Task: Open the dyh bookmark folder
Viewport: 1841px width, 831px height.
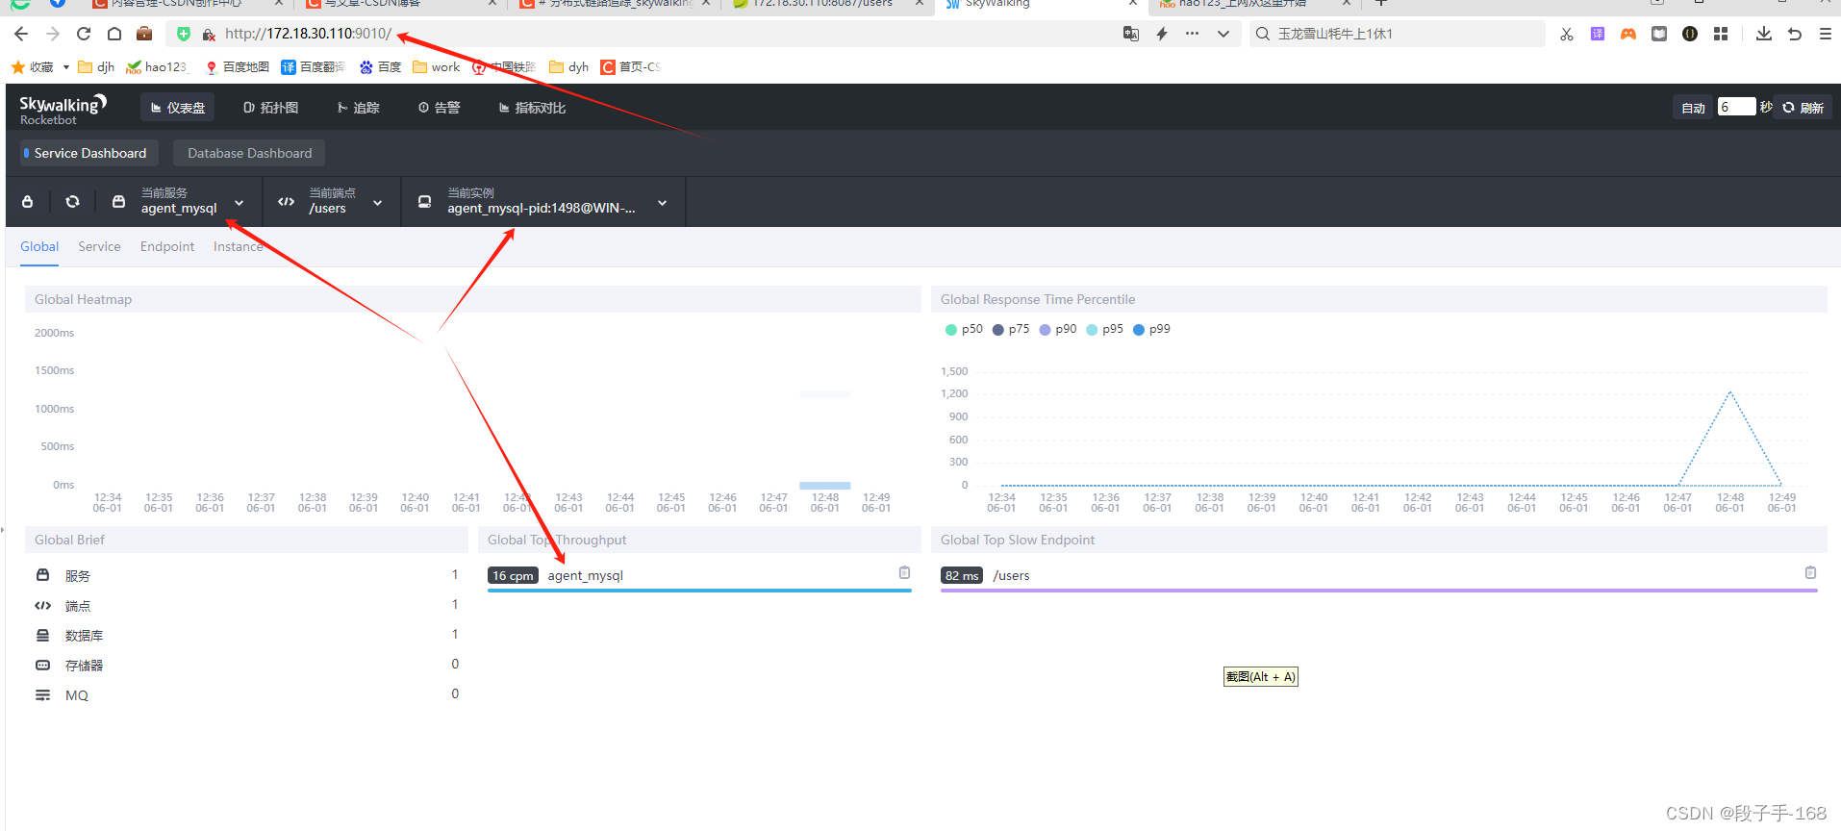Action: (x=568, y=66)
